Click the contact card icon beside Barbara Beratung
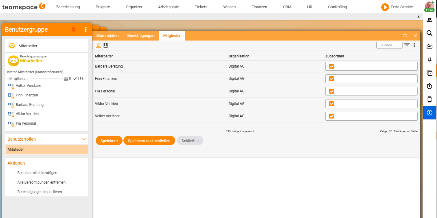This screenshot has width=437, height=218. tap(11, 105)
